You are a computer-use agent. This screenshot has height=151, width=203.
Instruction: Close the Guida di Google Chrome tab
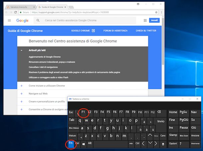click(x=65, y=7)
